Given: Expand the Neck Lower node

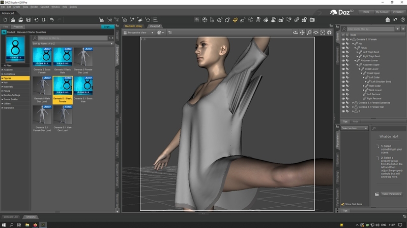Looking at the screenshot, I should [x=364, y=90].
